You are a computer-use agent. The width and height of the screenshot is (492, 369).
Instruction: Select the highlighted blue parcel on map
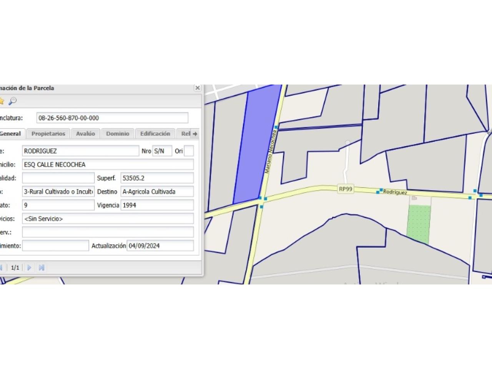point(255,146)
